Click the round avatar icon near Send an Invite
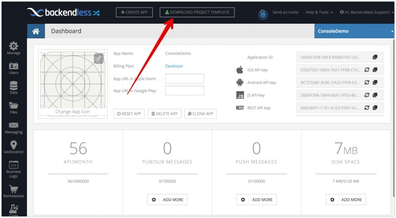Viewport: 396px width, 218px height. pyautogui.click(x=263, y=14)
